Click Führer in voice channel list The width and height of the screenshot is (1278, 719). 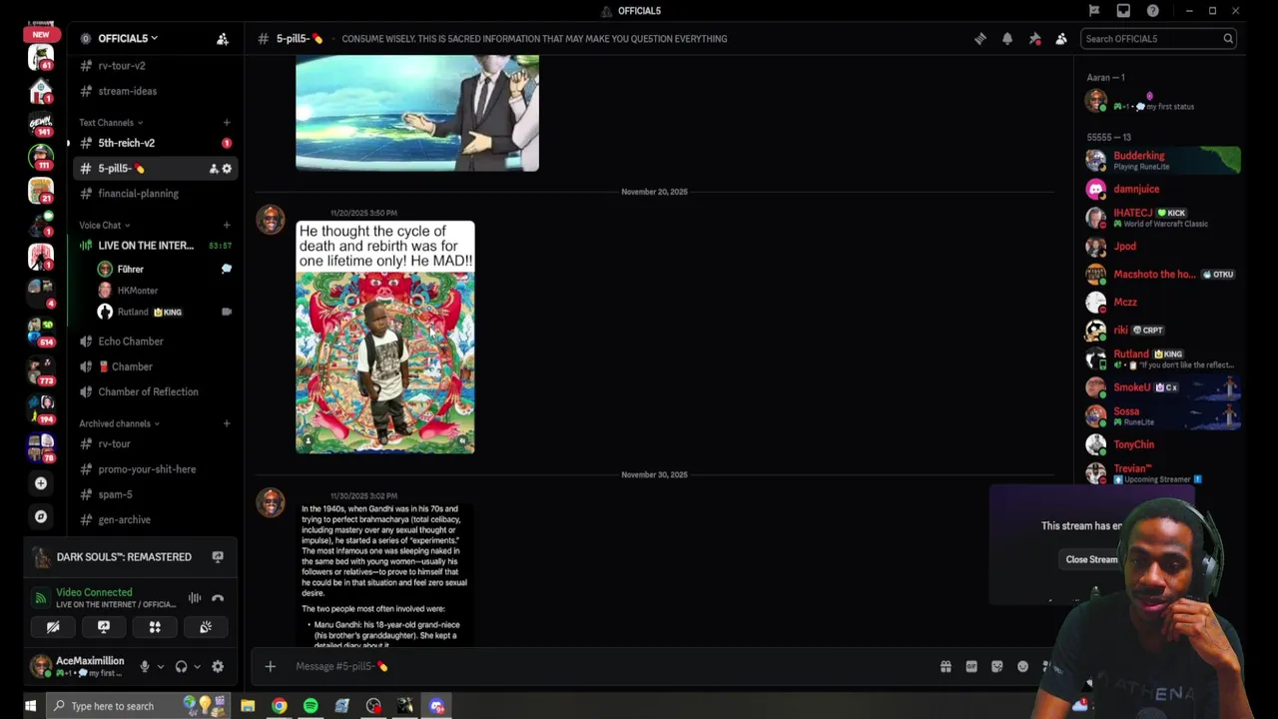pyautogui.click(x=165, y=270)
